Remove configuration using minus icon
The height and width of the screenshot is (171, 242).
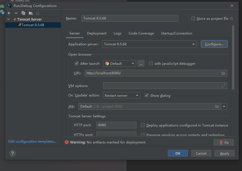coord(16,13)
